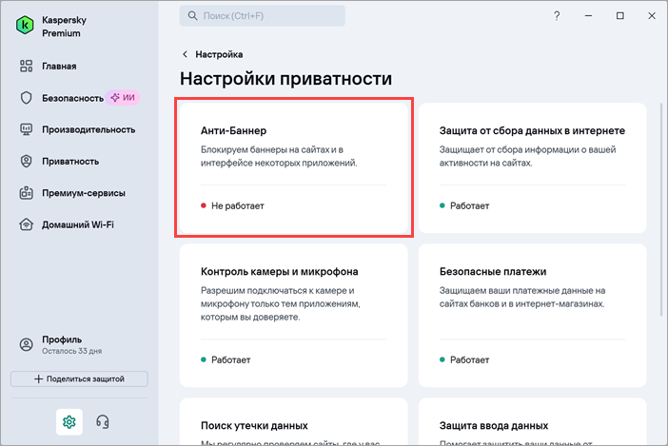Click Работает under Контроль камеры и микрофона
The image size is (668, 446).
(231, 359)
